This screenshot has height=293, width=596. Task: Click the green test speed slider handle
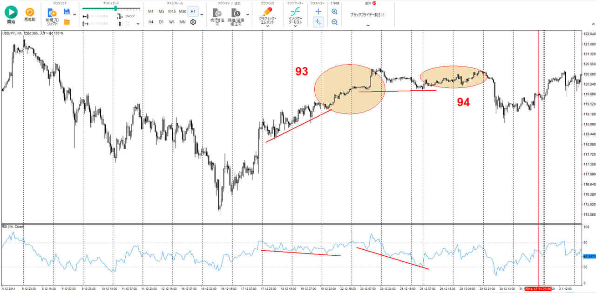pos(115,8)
